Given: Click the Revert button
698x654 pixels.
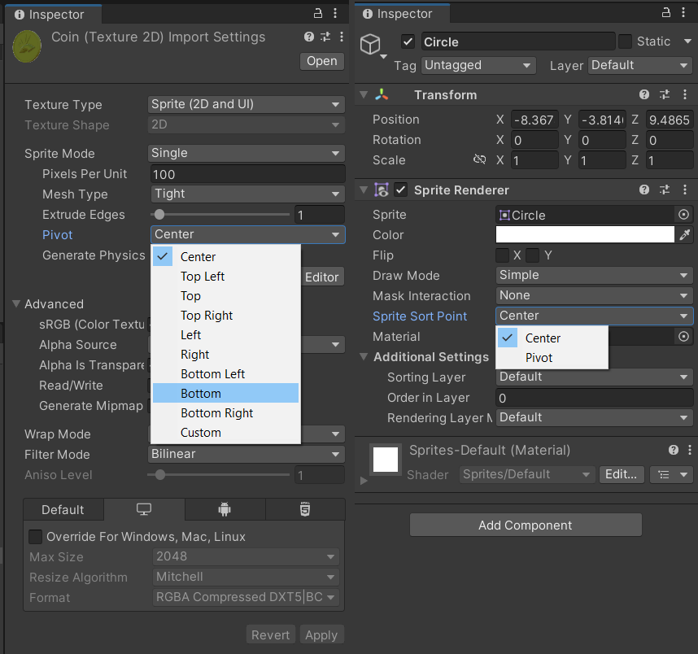Looking at the screenshot, I should tap(270, 634).
